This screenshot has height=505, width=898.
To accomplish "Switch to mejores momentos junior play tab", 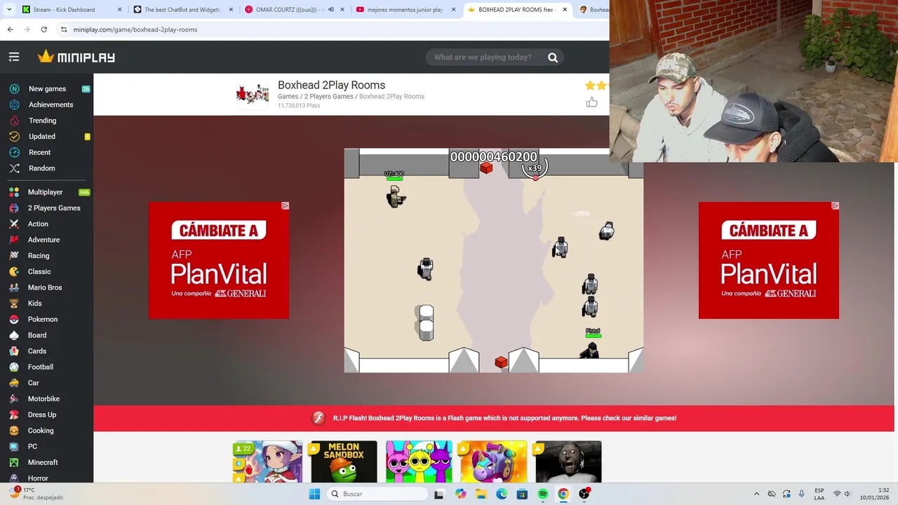I will tap(405, 10).
